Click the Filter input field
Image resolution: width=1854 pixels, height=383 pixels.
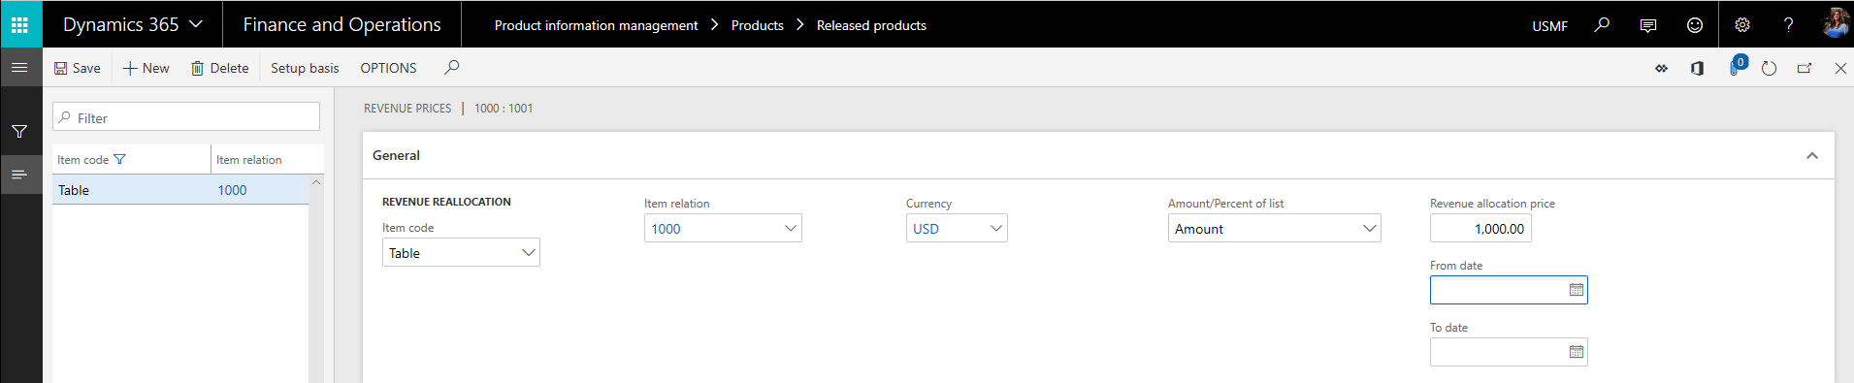pos(186,117)
